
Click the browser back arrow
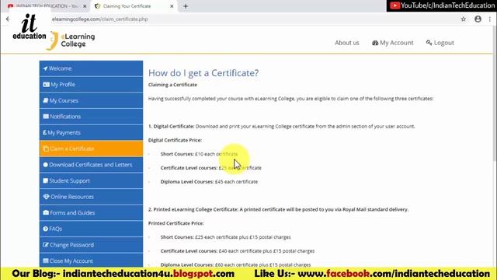(8, 19)
